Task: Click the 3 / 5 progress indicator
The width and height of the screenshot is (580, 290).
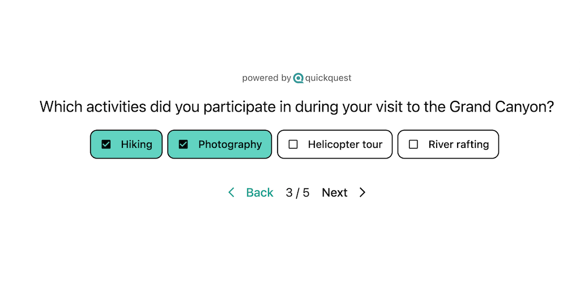Action: point(297,193)
